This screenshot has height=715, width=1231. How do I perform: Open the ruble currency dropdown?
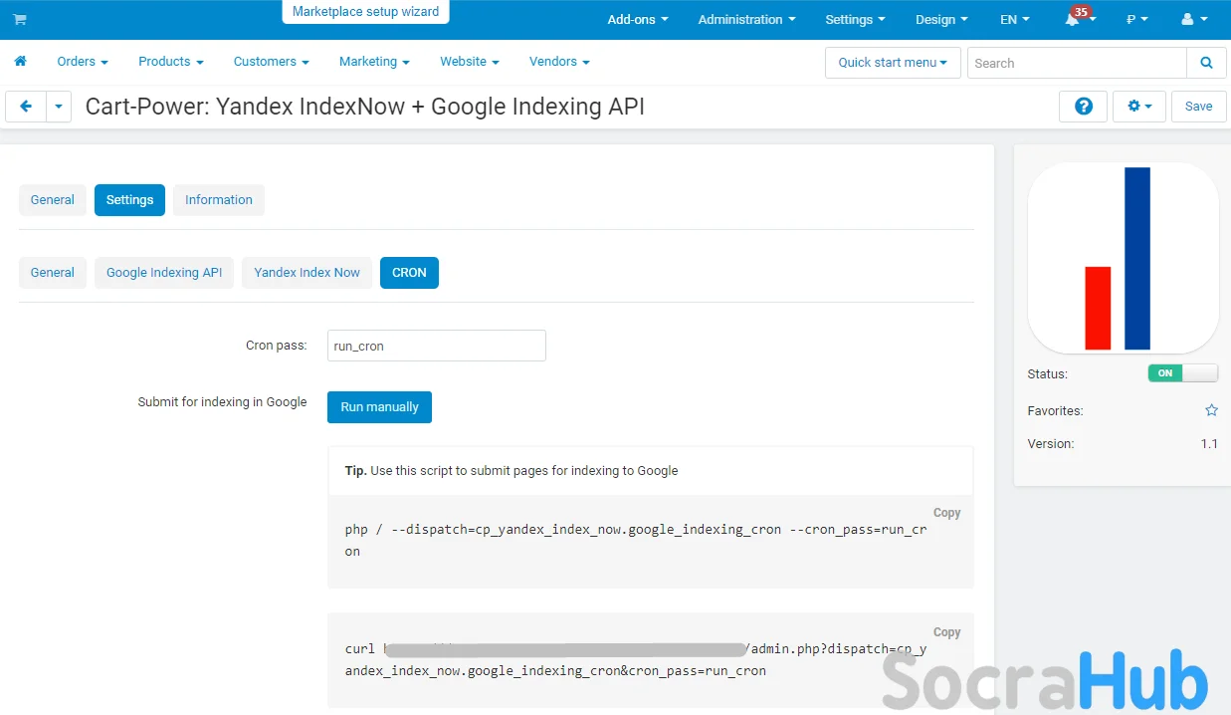pos(1136,20)
